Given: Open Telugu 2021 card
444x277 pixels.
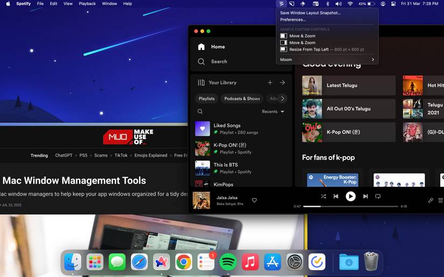Looking at the screenshot, I should pyautogui.click(x=424, y=109).
